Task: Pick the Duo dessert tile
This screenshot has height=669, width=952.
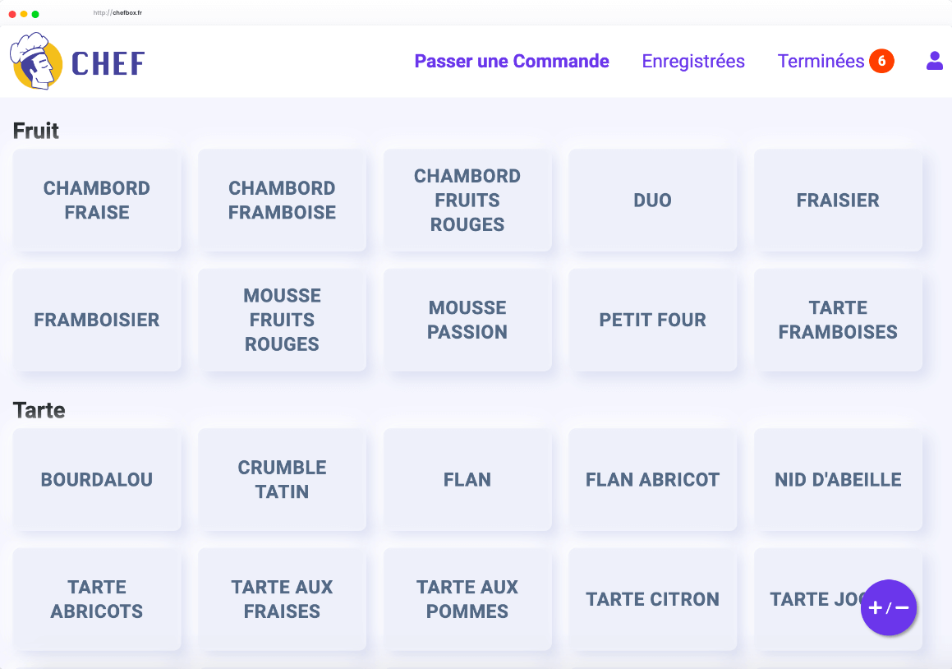Action: [x=653, y=201]
